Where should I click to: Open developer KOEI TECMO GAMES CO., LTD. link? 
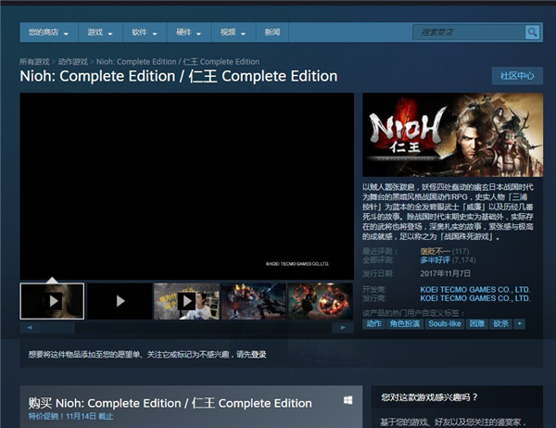[x=475, y=289]
